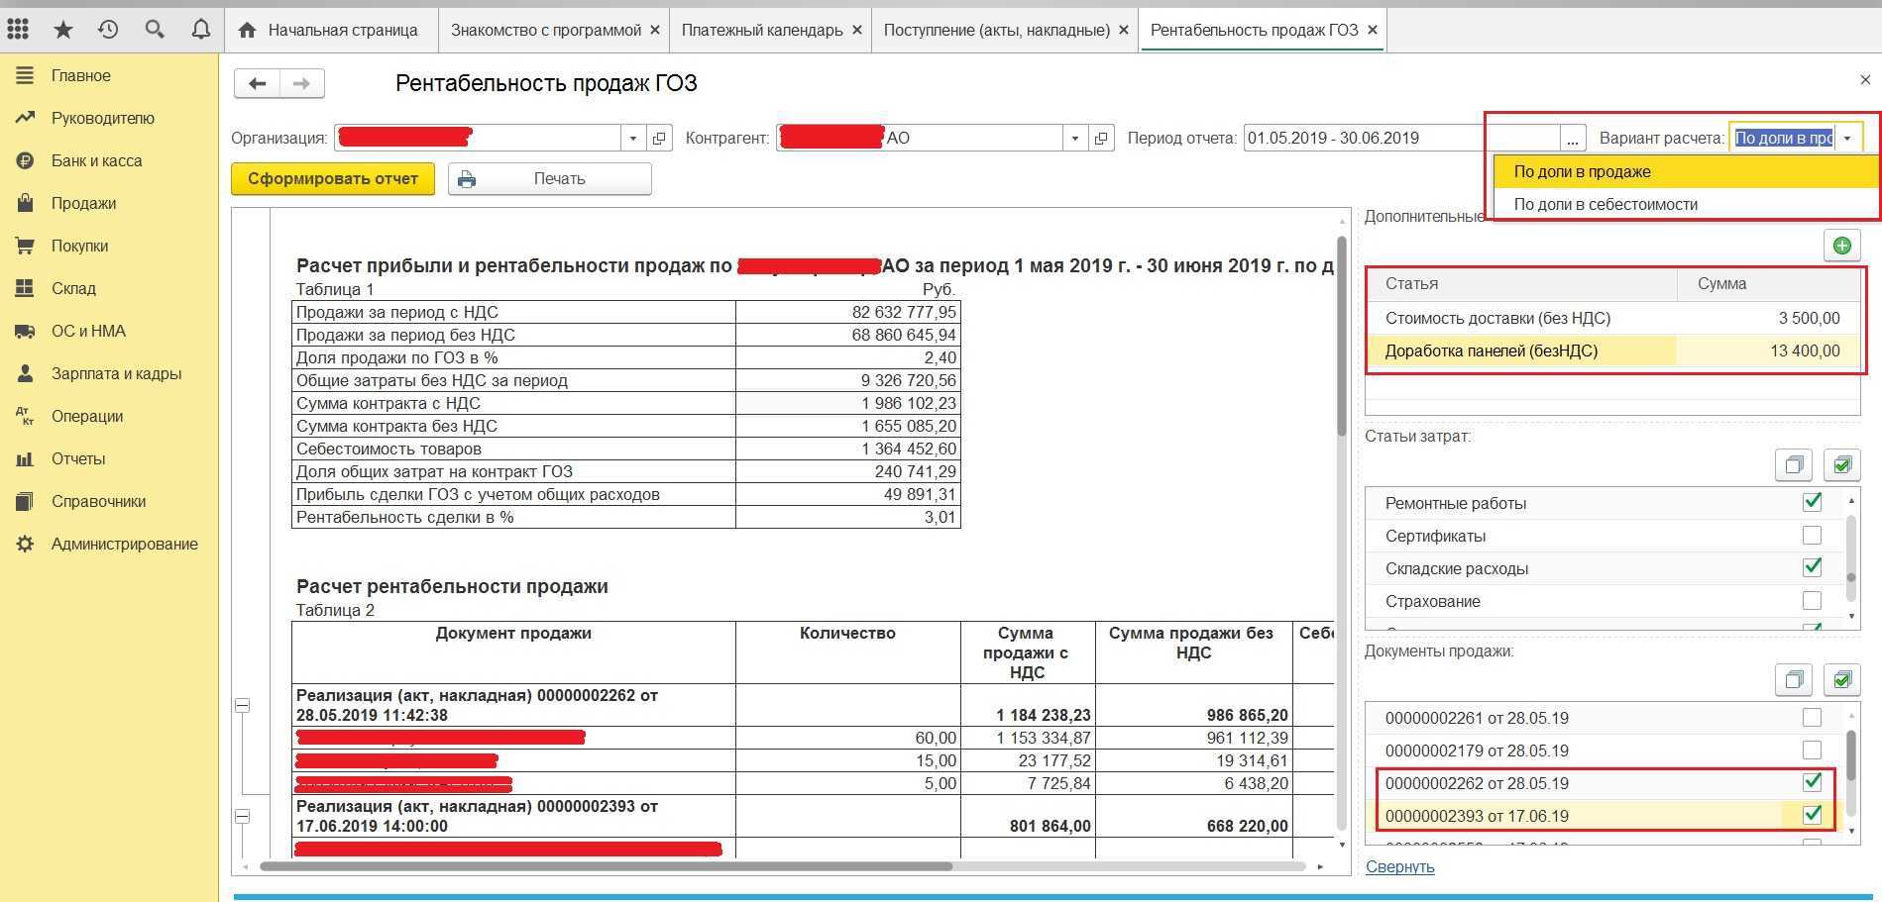Expand the Контрагент dropdown arrow
This screenshot has height=902, width=1882.
click(1074, 139)
